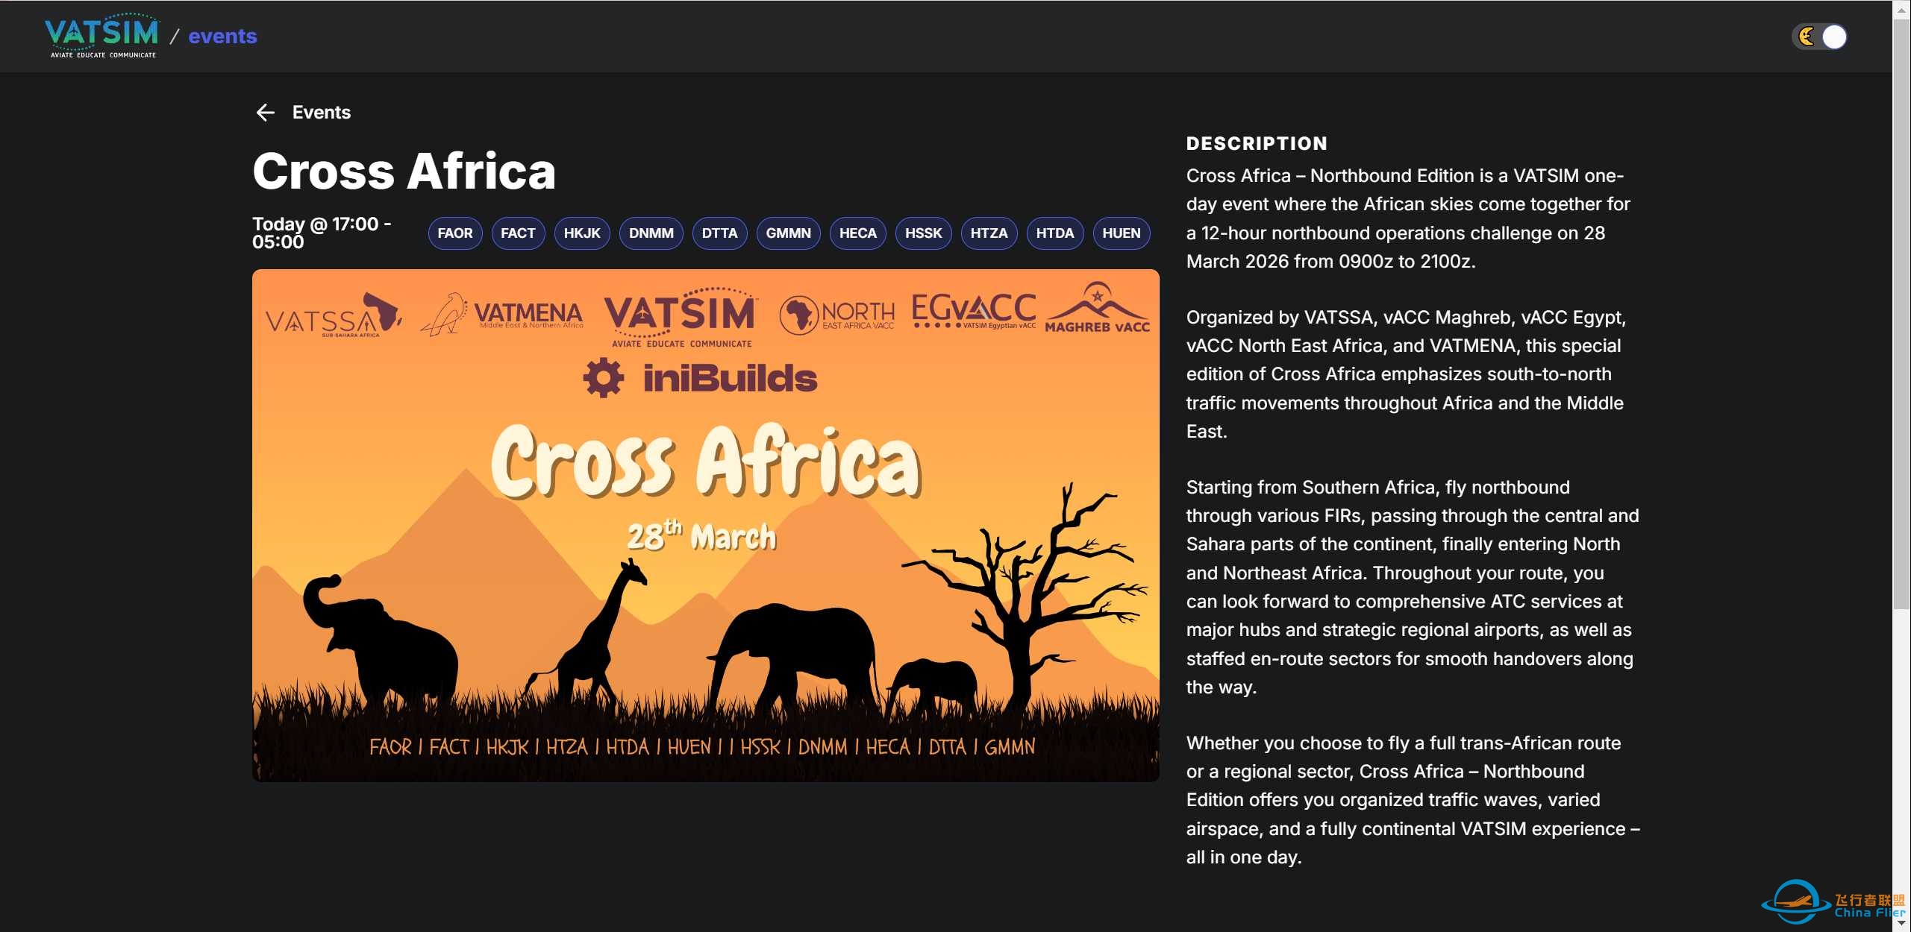Open the events breadcrumb link
Screen dimensions: 1911x932
pyautogui.click(x=222, y=36)
